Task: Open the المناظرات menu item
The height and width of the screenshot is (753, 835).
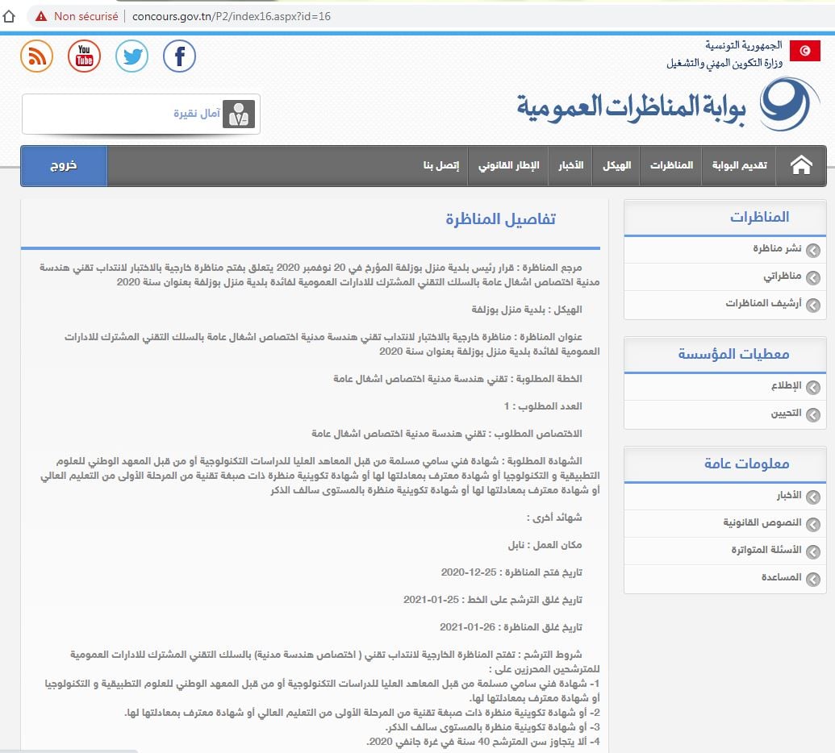Action: click(x=671, y=165)
